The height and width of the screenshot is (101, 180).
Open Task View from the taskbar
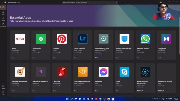tap(76, 99)
